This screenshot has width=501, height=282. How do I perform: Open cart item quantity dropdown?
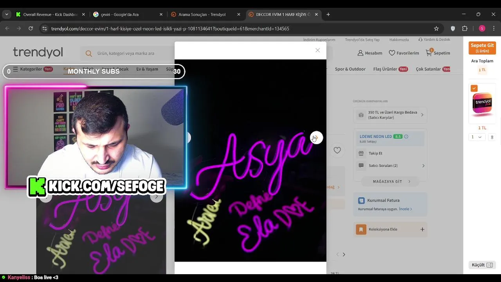(x=477, y=137)
